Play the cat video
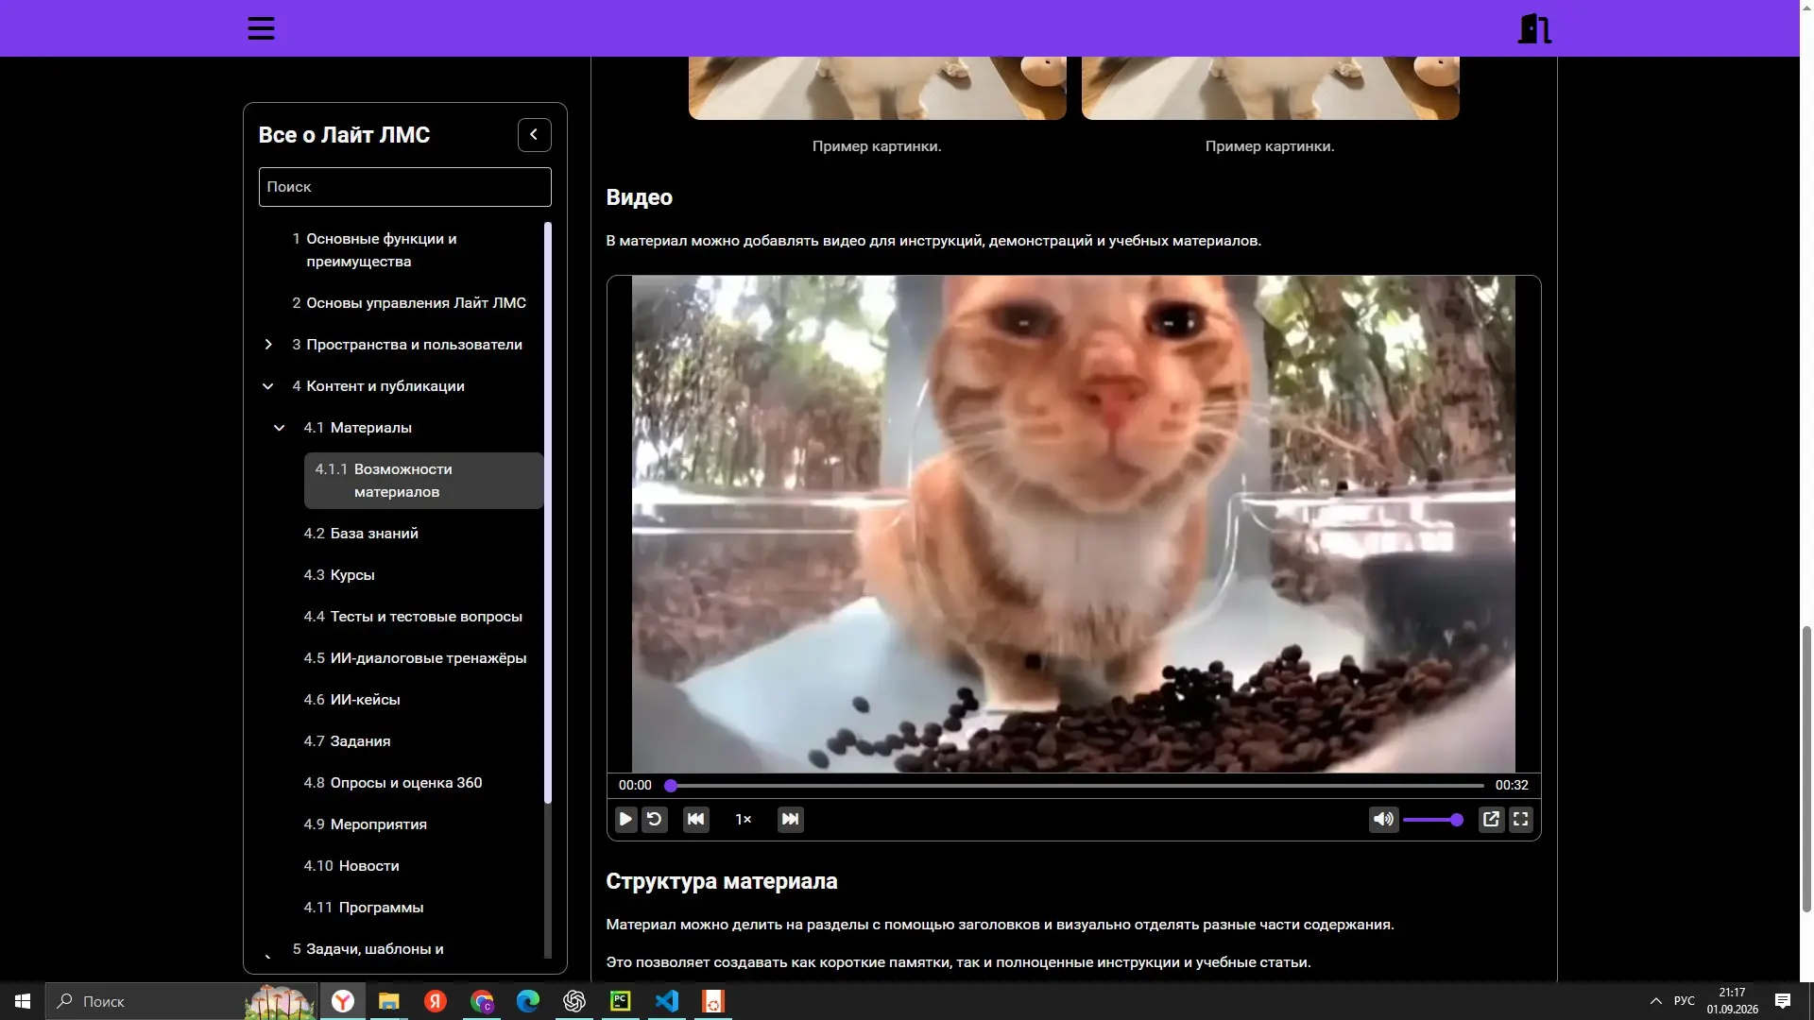Viewport: 1814px width, 1020px height. pos(625,819)
